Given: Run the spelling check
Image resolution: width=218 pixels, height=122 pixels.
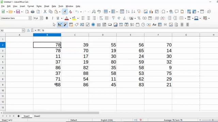Looking at the screenshot, I should pos(99,11).
